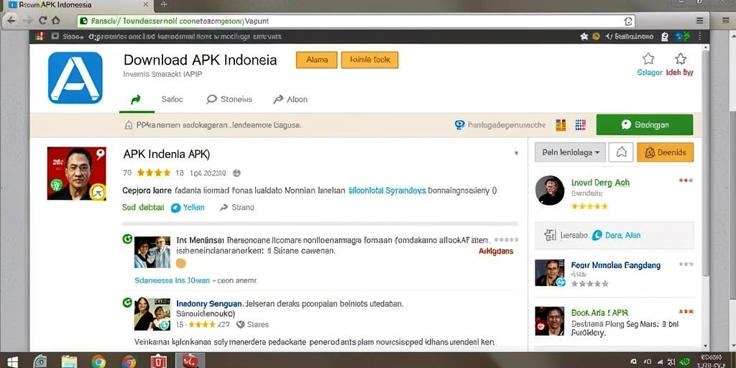Open 'Foor Mnnolaa Eangdang' sidebar item

coord(615,265)
